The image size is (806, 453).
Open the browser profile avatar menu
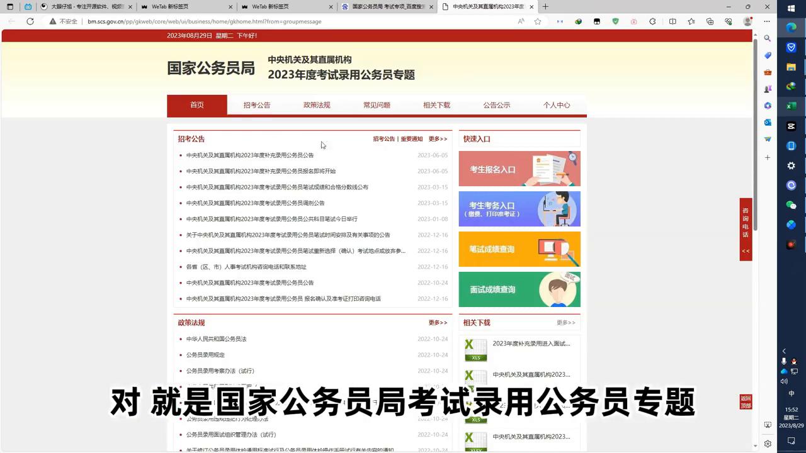pyautogui.click(x=747, y=21)
